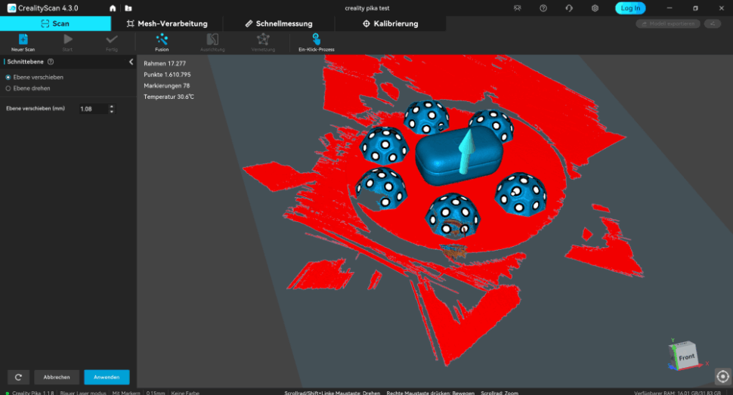
Task: Select the Vernetzung meshing tool
Action: [263, 39]
